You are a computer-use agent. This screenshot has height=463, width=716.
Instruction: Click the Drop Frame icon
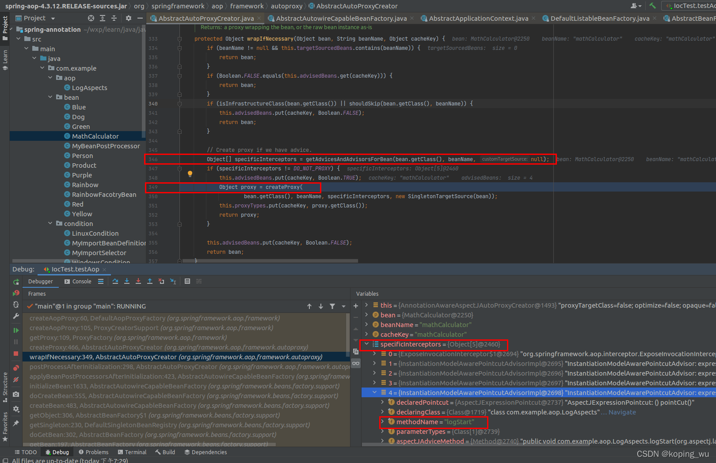pyautogui.click(x=161, y=281)
